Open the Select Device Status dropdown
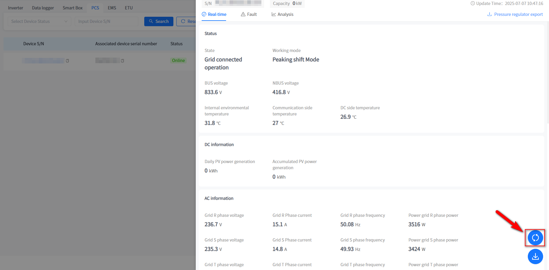 click(x=39, y=21)
